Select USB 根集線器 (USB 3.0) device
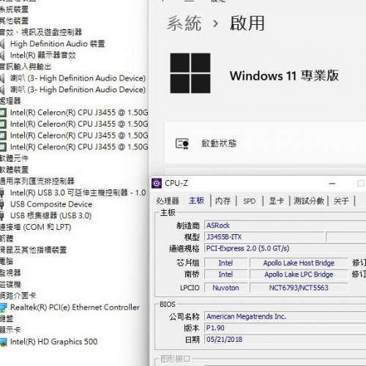 (51, 216)
